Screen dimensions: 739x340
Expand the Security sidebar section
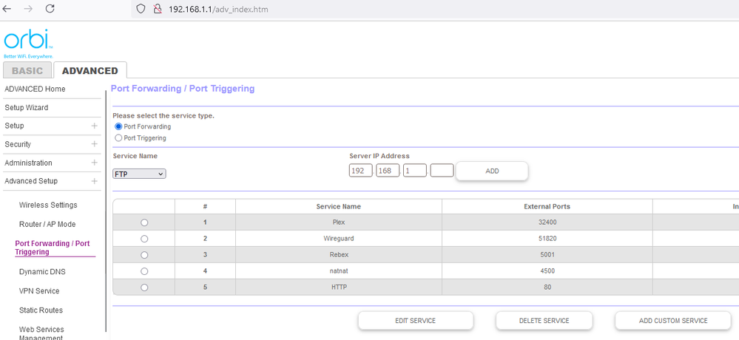pos(94,144)
